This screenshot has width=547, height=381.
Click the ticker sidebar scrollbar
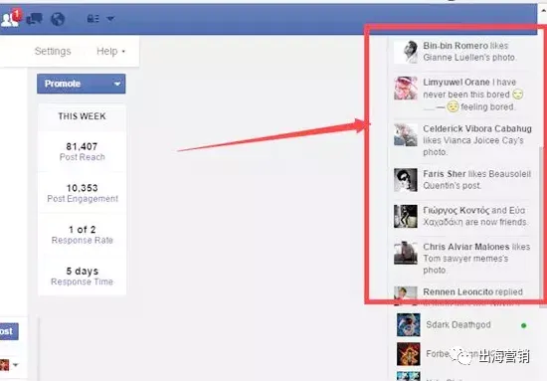[542, 227]
